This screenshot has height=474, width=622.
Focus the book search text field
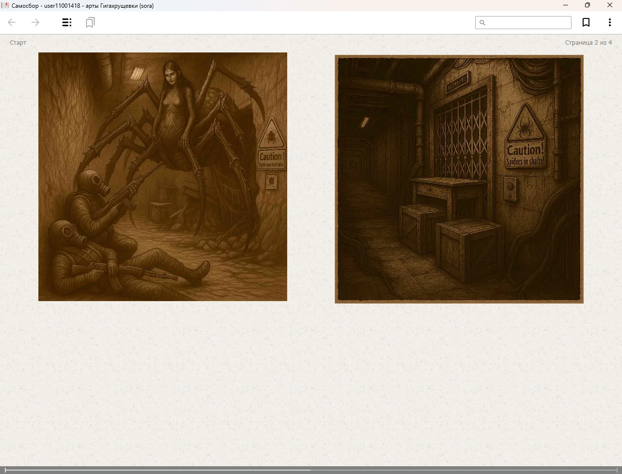(527, 23)
